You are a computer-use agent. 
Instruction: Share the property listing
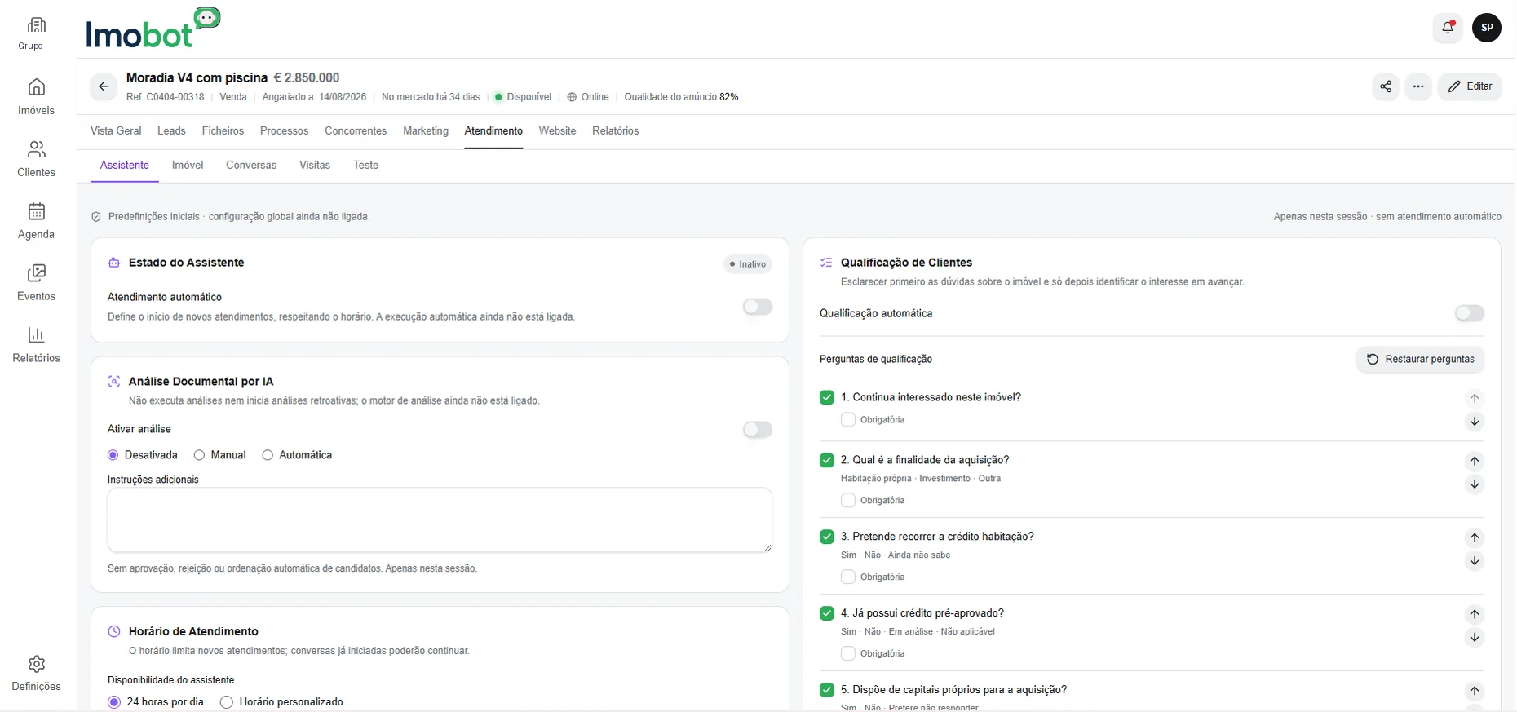[1386, 86]
